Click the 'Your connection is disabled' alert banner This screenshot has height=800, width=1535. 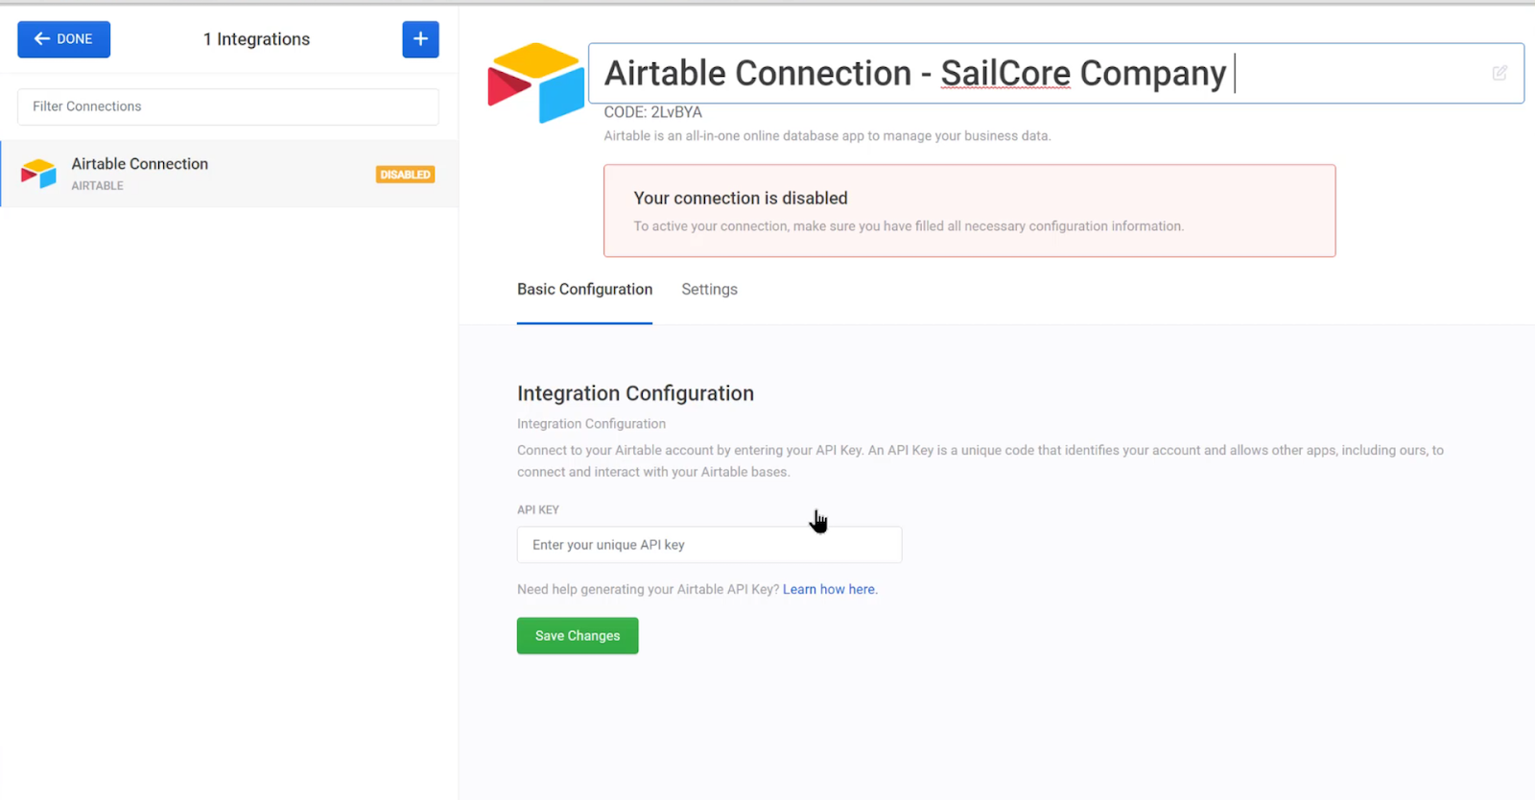(x=969, y=211)
